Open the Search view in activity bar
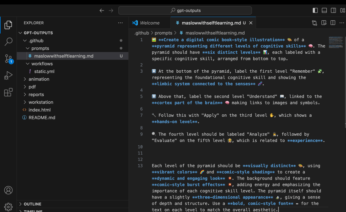346x212 pixels. coord(8,42)
